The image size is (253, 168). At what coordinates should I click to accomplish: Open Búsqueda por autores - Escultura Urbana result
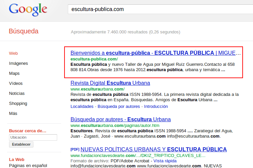[x=121, y=119]
